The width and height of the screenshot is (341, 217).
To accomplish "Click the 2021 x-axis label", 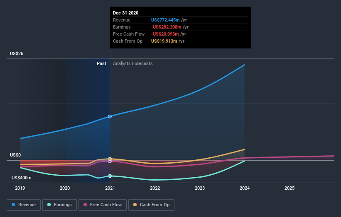I will point(110,188).
